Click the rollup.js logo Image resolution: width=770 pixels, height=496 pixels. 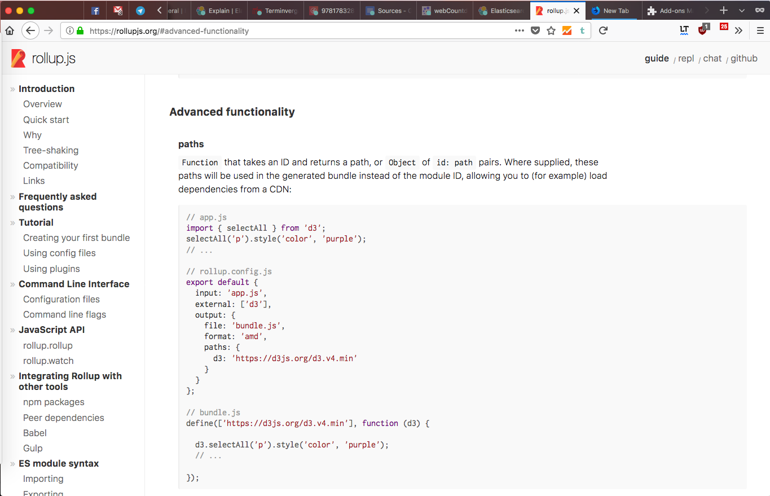click(43, 59)
